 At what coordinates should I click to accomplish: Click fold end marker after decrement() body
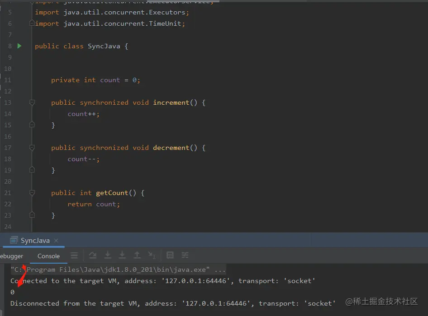click(x=32, y=170)
